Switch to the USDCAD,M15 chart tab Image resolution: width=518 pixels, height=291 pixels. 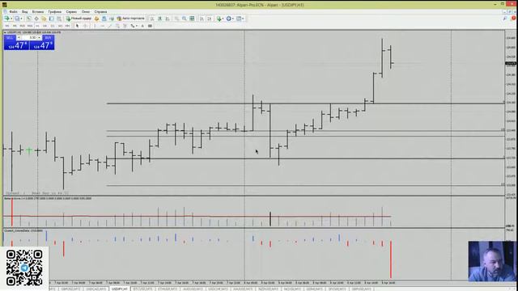coord(96,289)
